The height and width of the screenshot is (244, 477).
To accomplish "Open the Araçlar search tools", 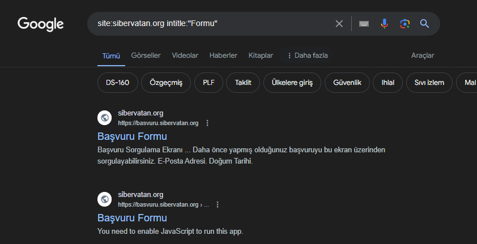I will pos(422,55).
